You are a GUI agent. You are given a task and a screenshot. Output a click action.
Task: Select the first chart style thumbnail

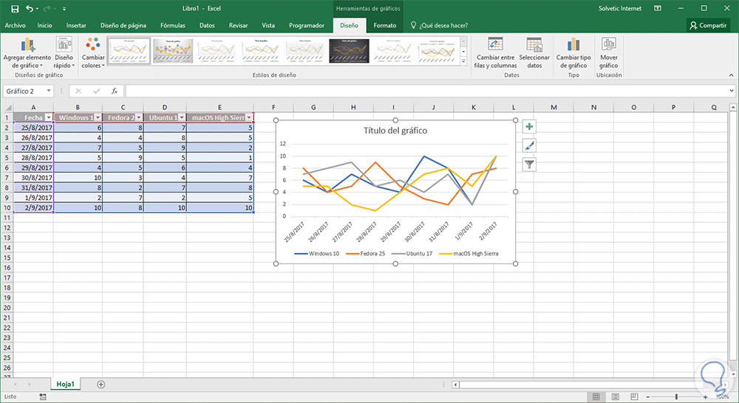click(129, 51)
